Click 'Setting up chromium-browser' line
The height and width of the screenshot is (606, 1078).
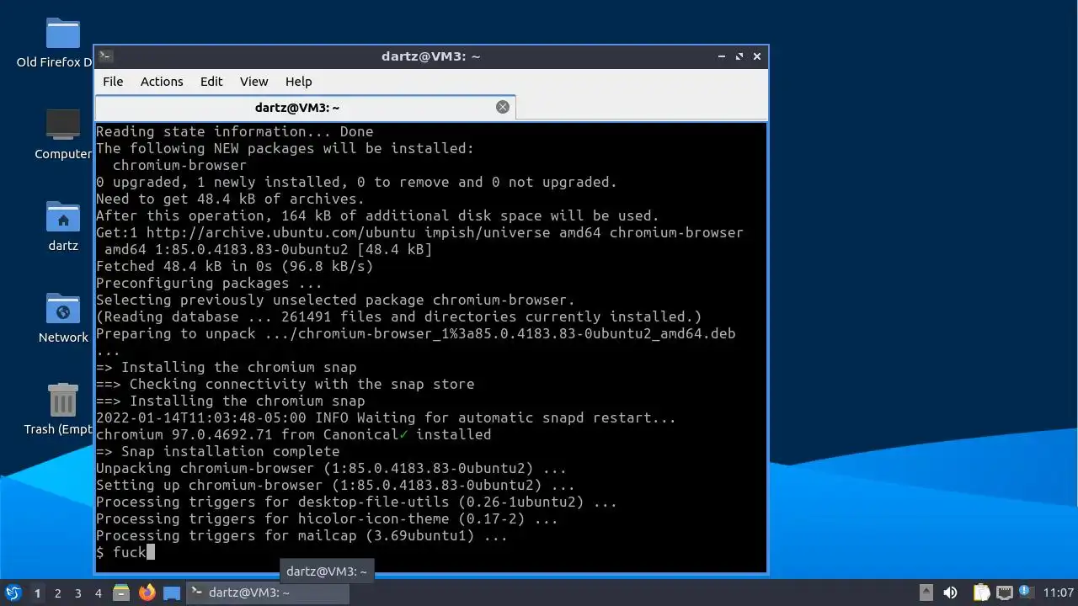coord(335,485)
